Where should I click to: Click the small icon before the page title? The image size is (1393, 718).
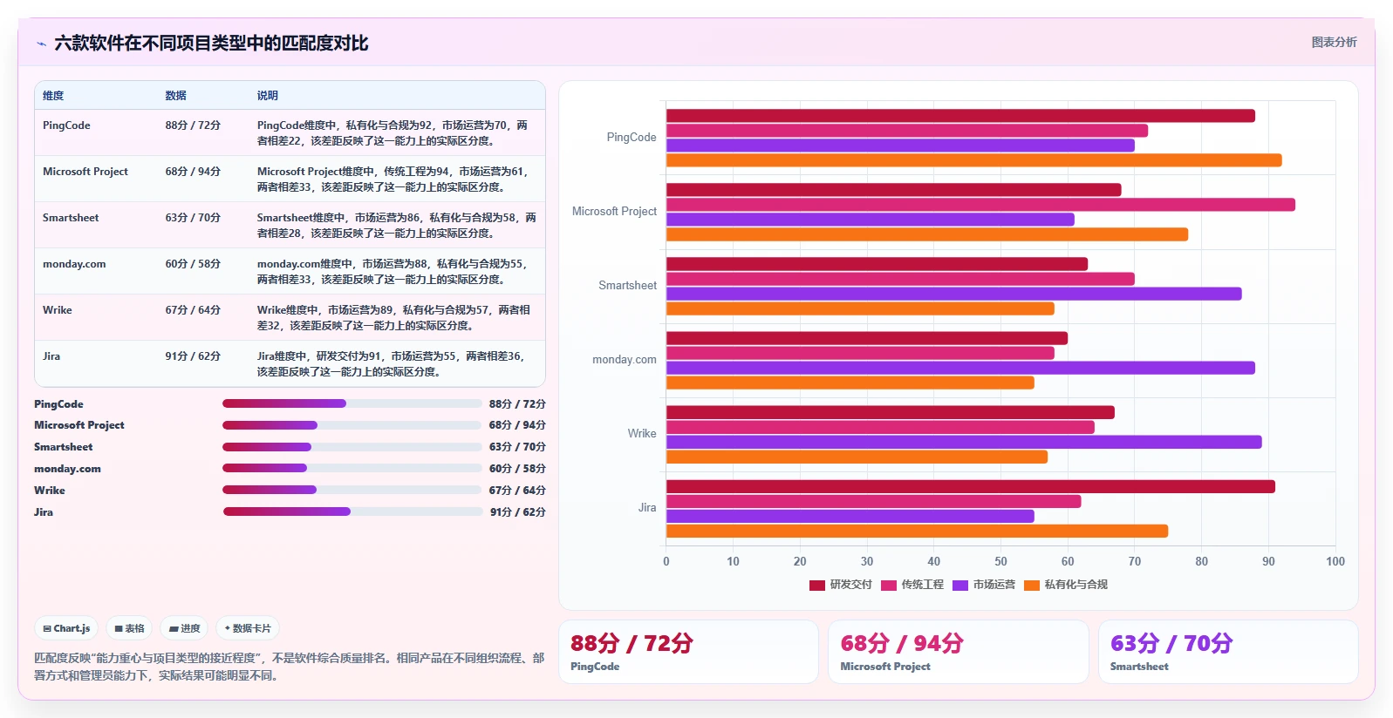[41, 44]
